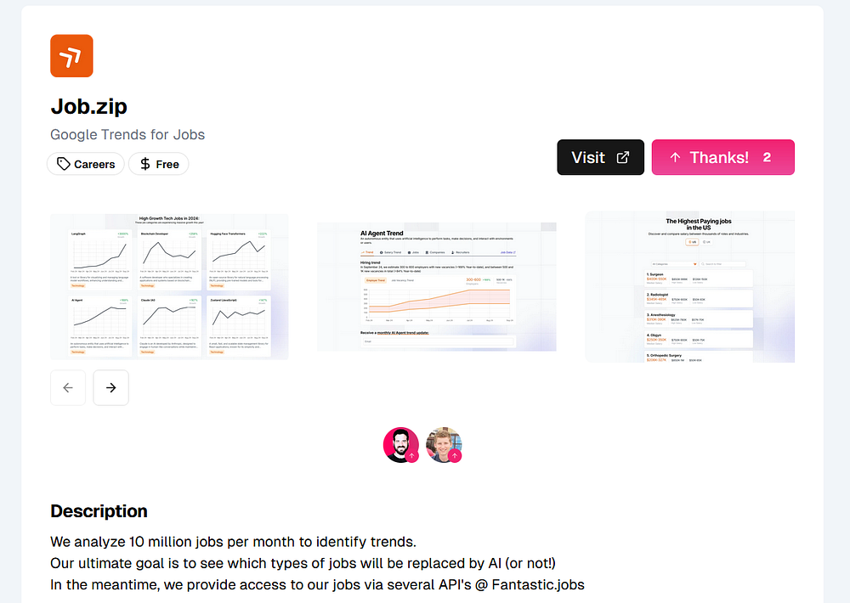This screenshot has width=850, height=603.
Task: Click the external link icon on Visit
Action: point(623,157)
